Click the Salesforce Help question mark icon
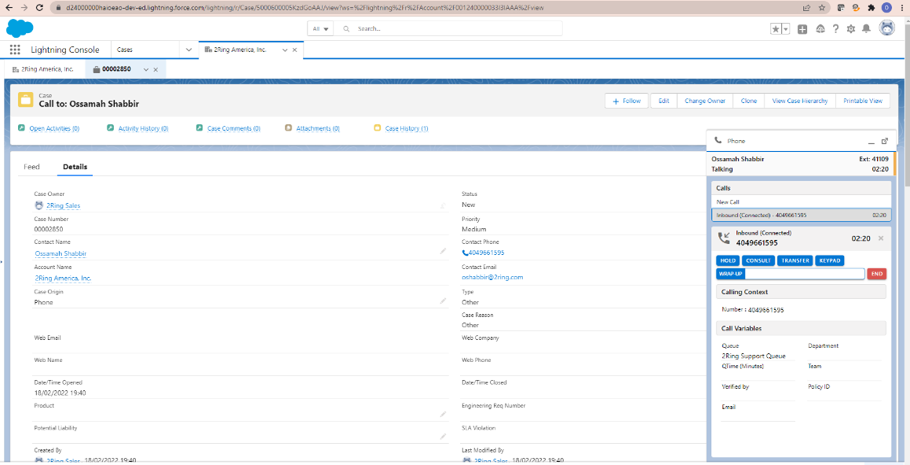910x465 pixels. 834,28
